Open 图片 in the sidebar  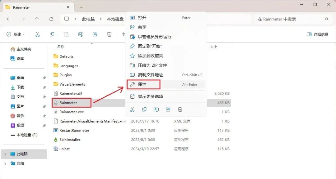[17, 106]
